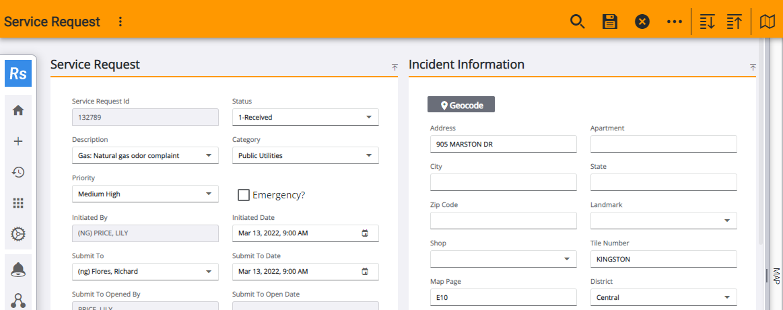Open the Category dropdown

click(x=305, y=155)
